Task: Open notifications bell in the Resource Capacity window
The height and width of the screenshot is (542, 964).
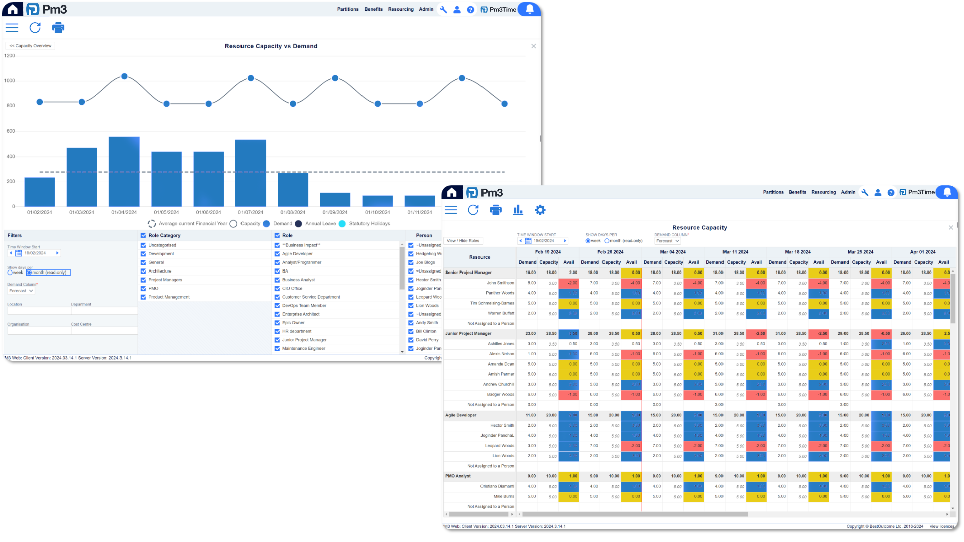Action: coord(947,192)
